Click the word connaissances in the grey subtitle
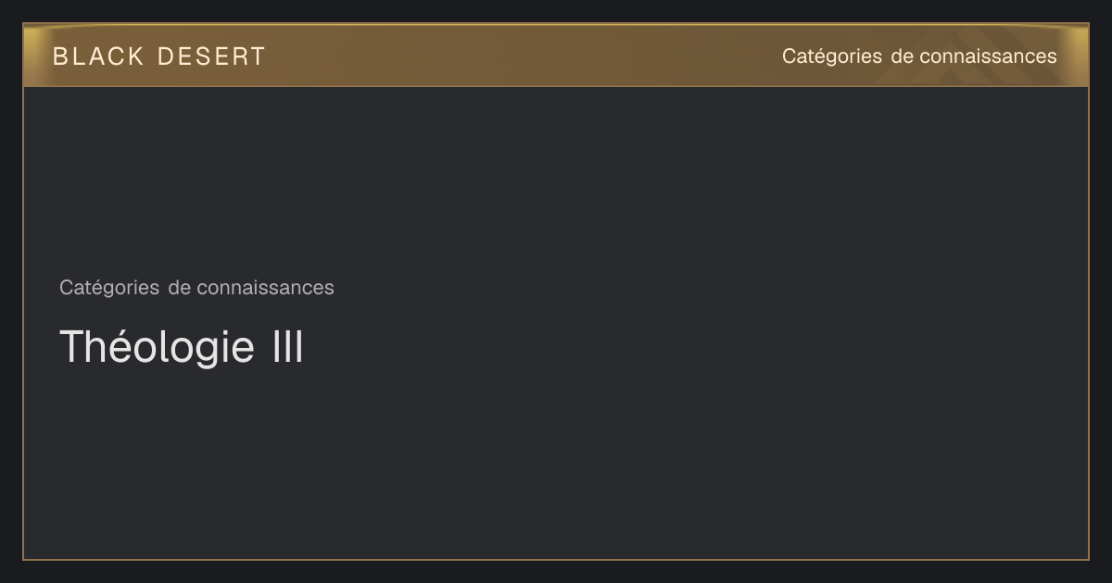 point(265,288)
